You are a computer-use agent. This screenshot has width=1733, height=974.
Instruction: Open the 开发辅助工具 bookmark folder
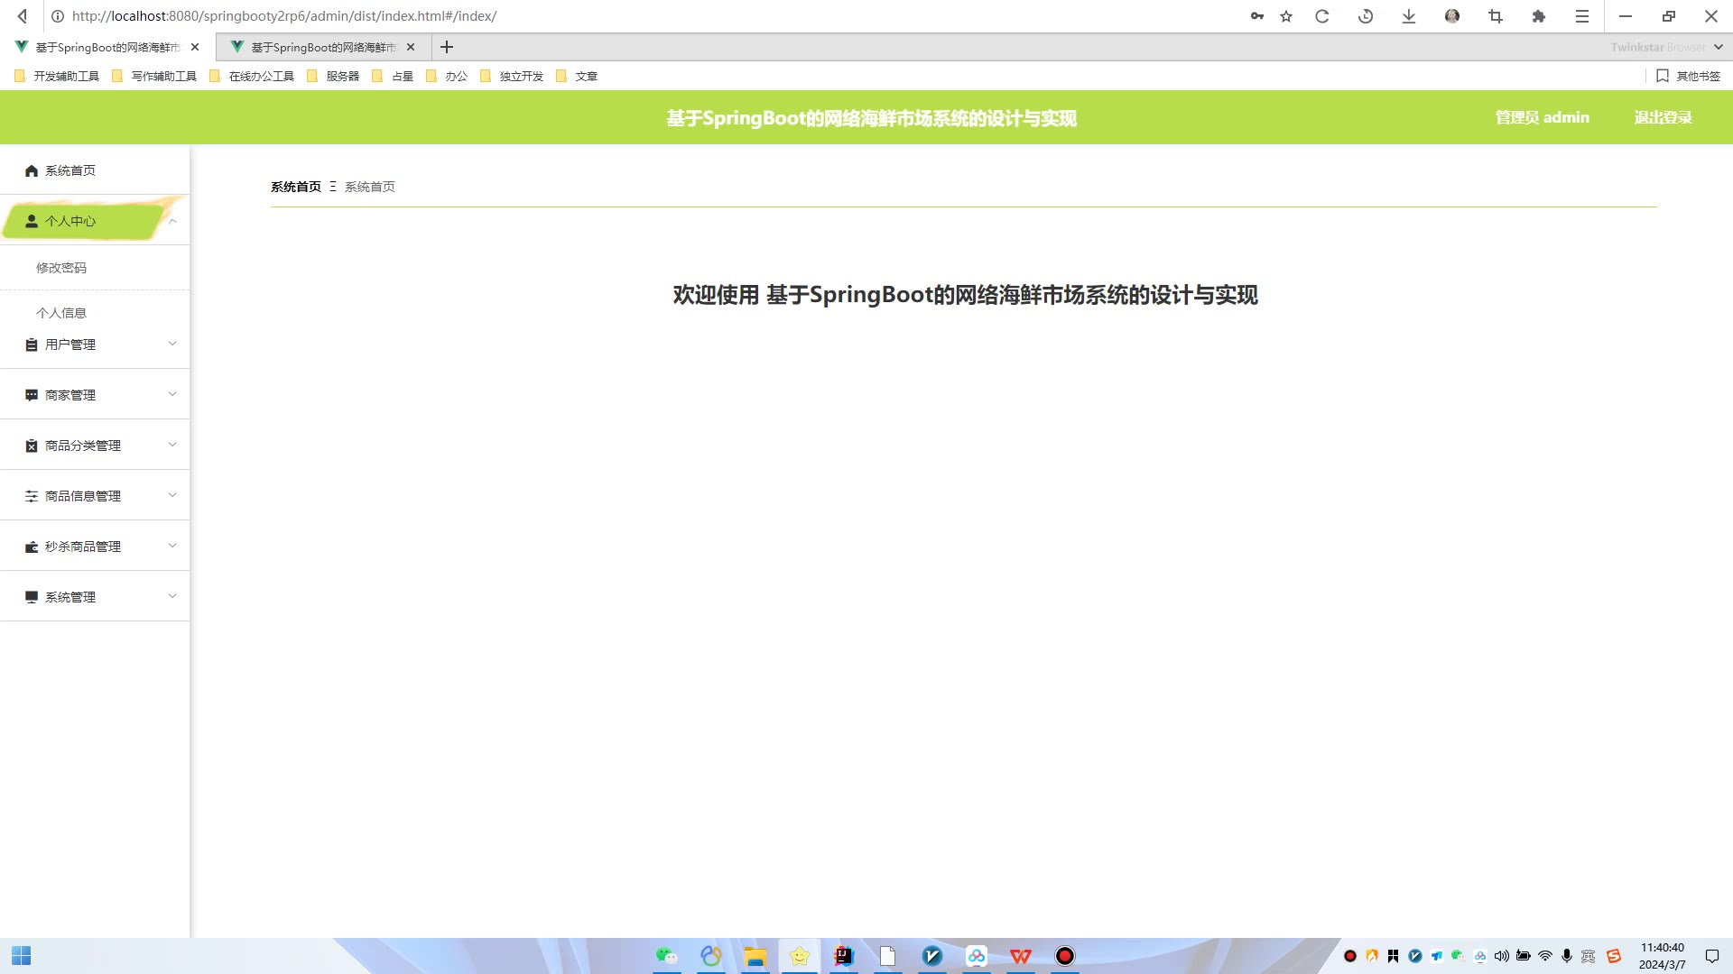[57, 76]
